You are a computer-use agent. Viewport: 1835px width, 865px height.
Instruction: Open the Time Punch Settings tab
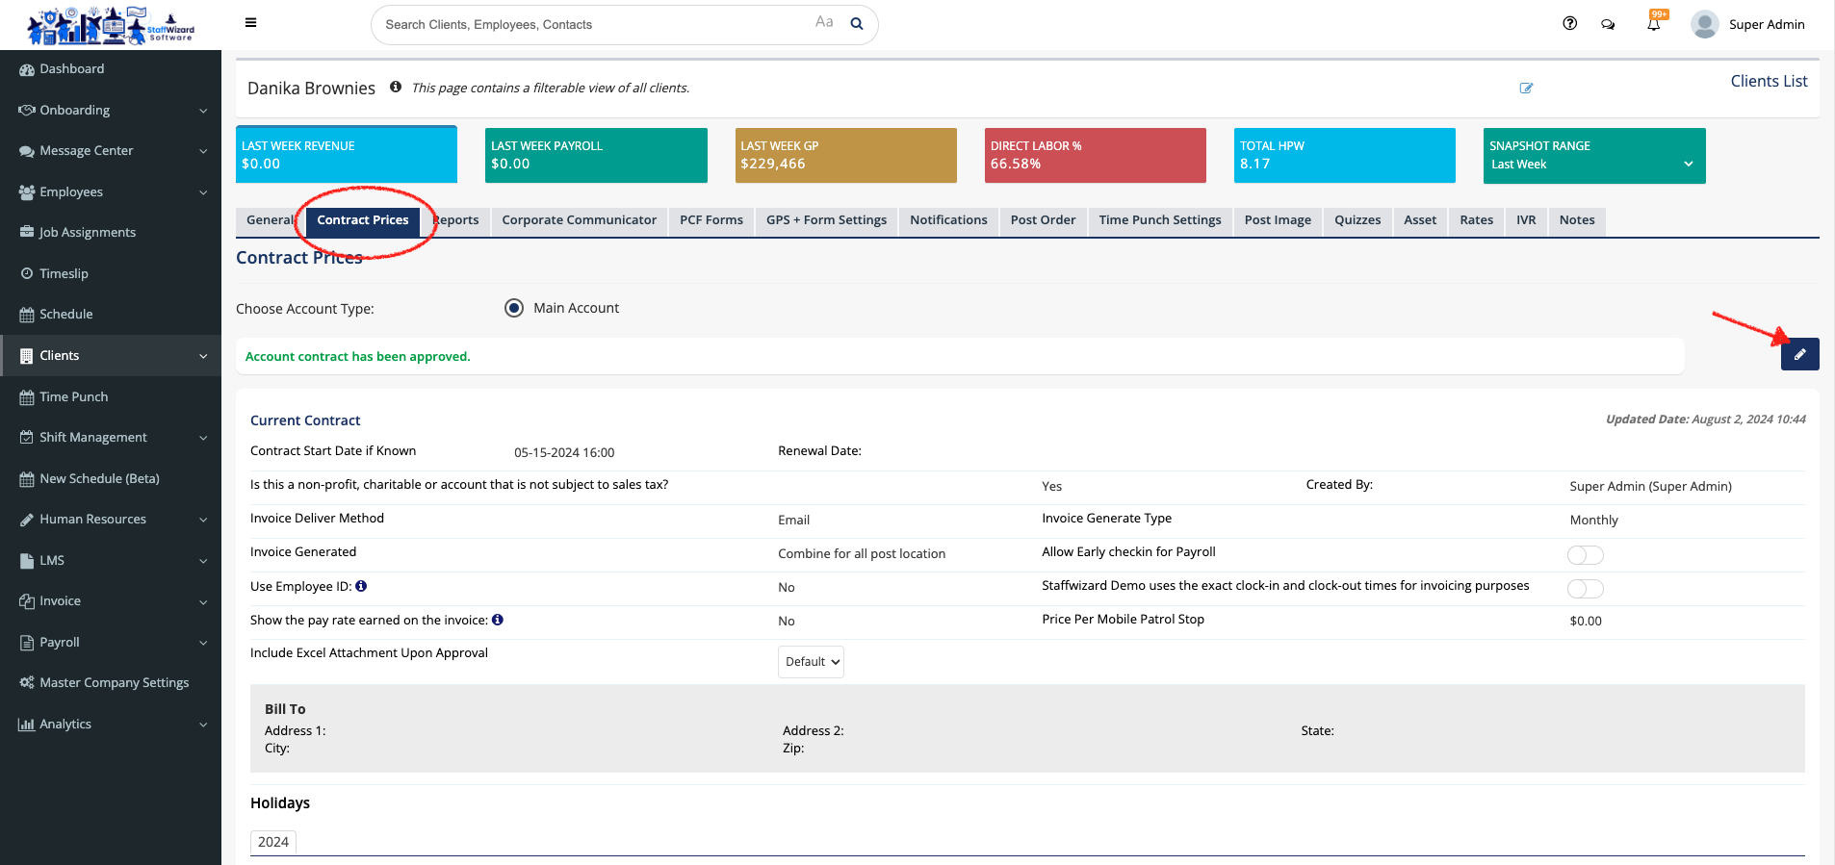(1159, 220)
